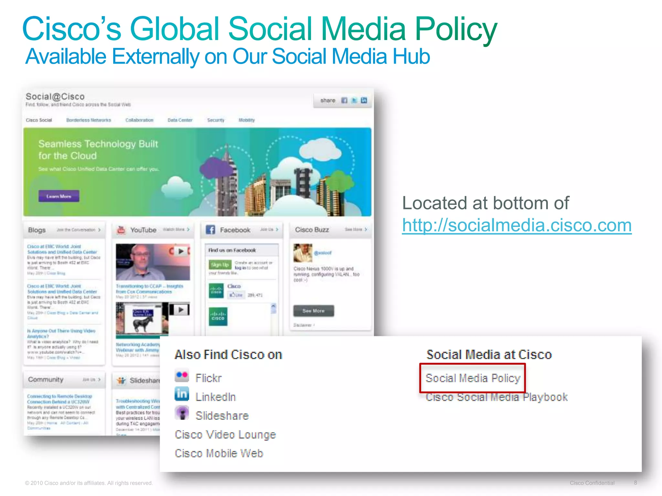
Task: Select the Cisco Social tab
Action: tap(39, 120)
